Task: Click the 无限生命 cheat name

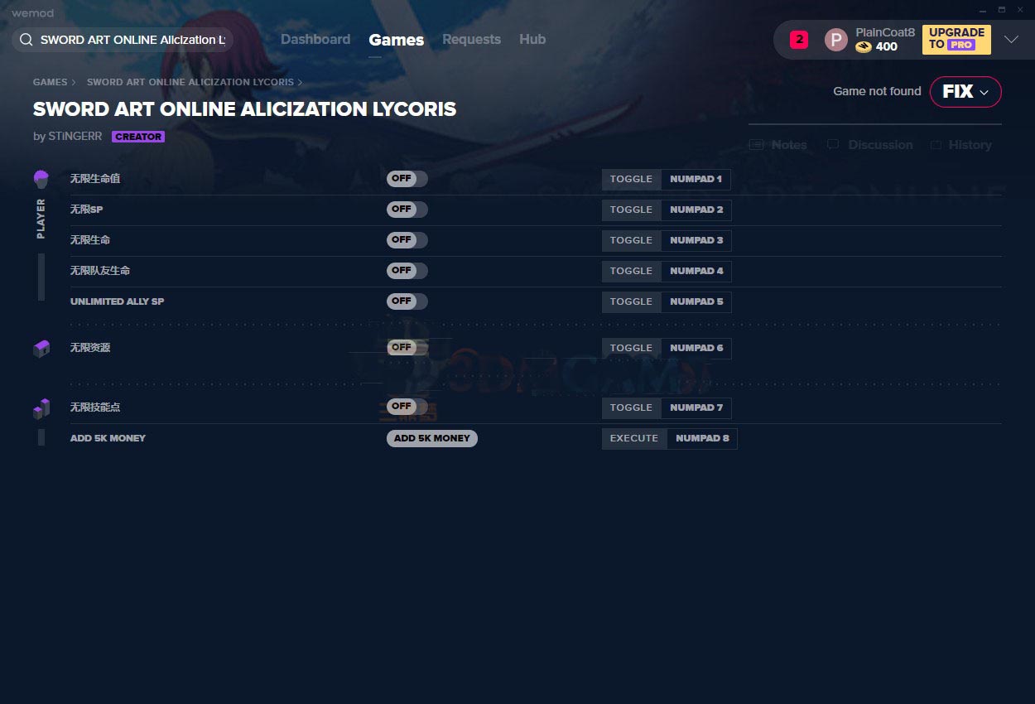Action: (90, 240)
